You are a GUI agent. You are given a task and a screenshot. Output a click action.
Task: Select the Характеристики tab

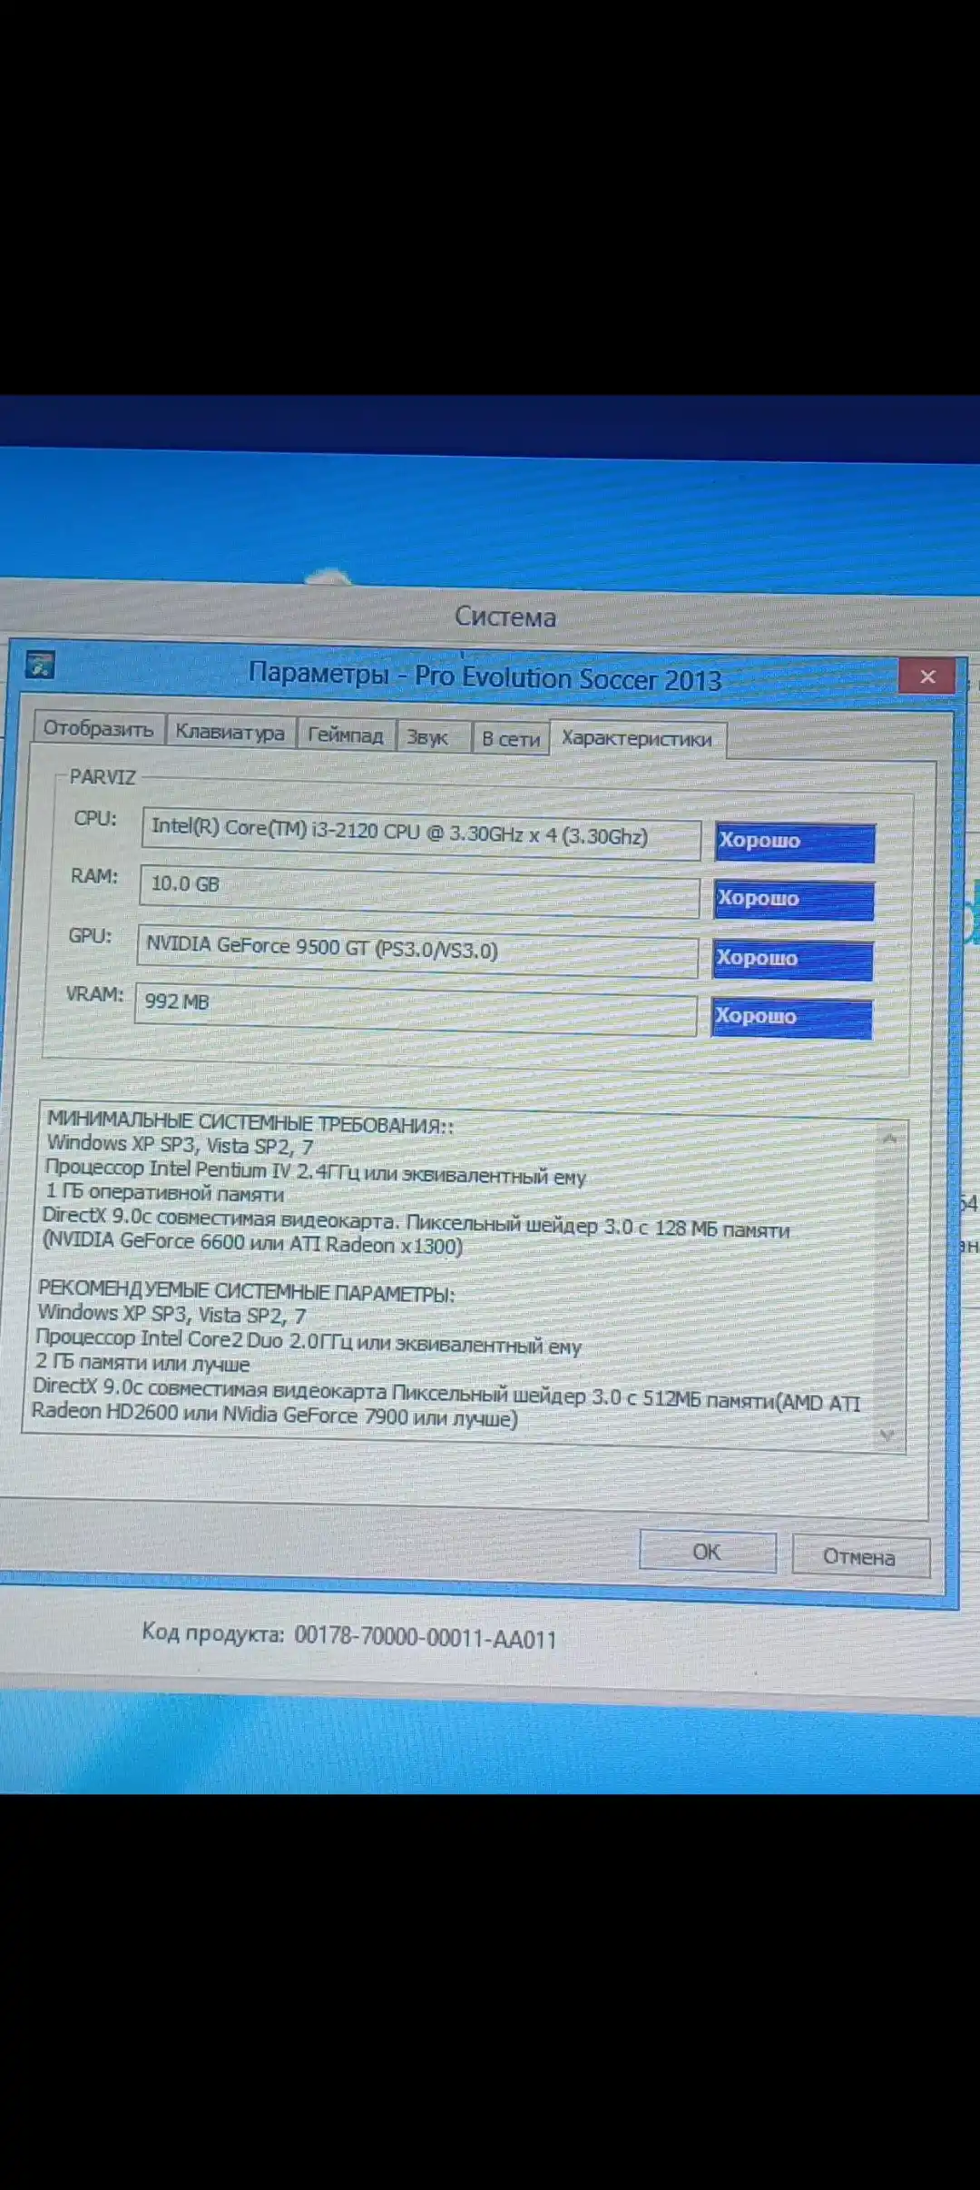637,738
